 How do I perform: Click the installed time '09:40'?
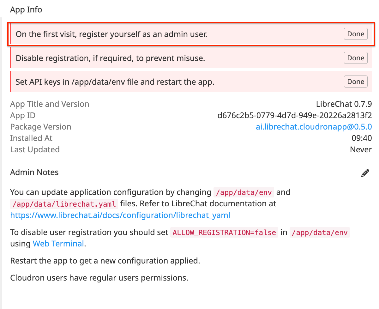pyautogui.click(x=362, y=138)
